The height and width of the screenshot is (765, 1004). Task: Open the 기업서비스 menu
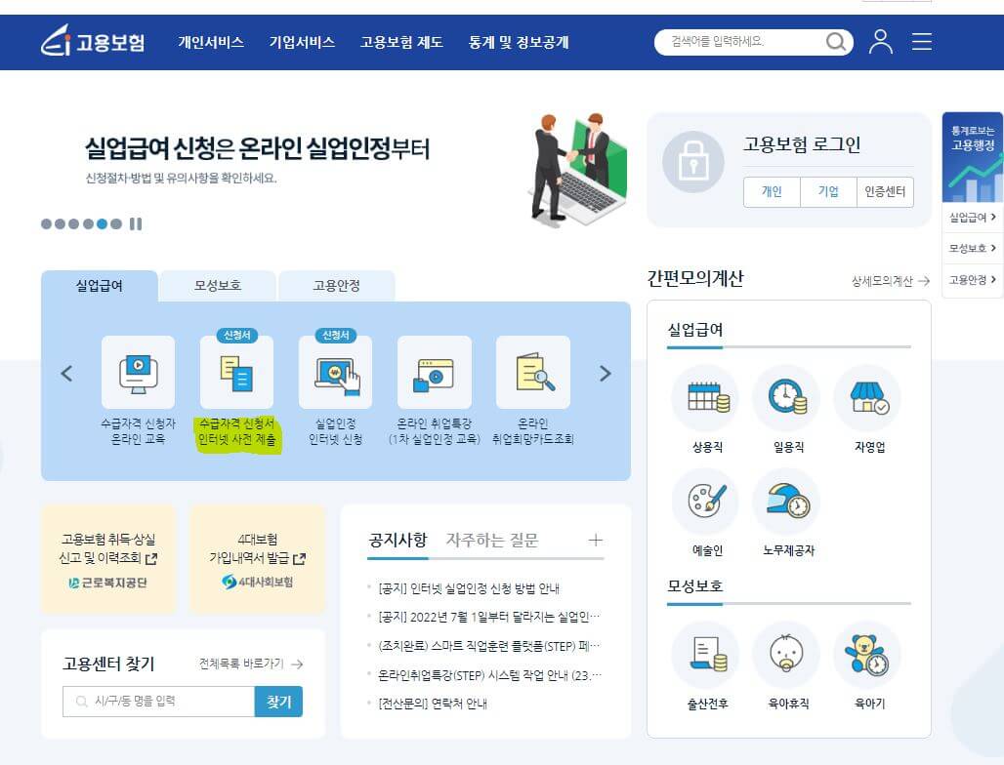pyautogui.click(x=302, y=42)
